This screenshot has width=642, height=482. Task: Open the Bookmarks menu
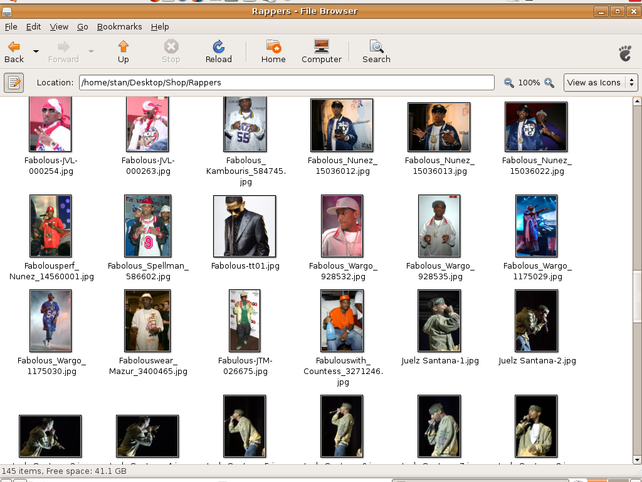point(119,26)
